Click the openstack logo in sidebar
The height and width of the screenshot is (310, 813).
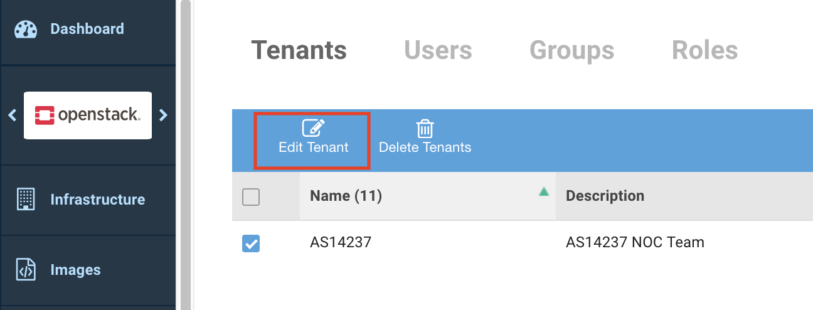coord(88,115)
